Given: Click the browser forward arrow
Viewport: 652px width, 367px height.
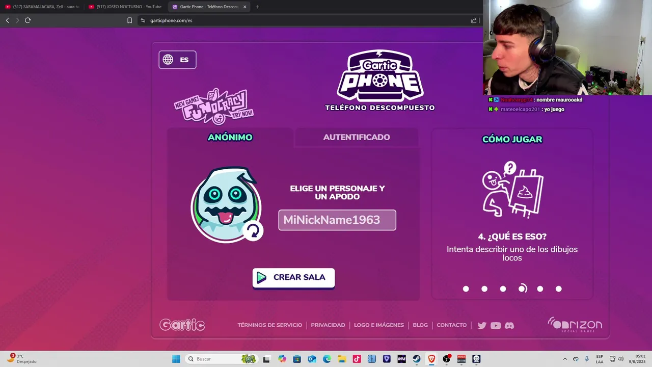Looking at the screenshot, I should pyautogui.click(x=17, y=20).
